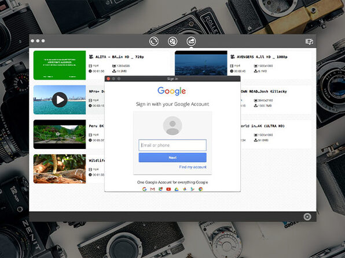Image resolution: width=345 pixels, height=258 pixels.
Task: Select the Wildlife video thumbnail
Action: [x=60, y=169]
